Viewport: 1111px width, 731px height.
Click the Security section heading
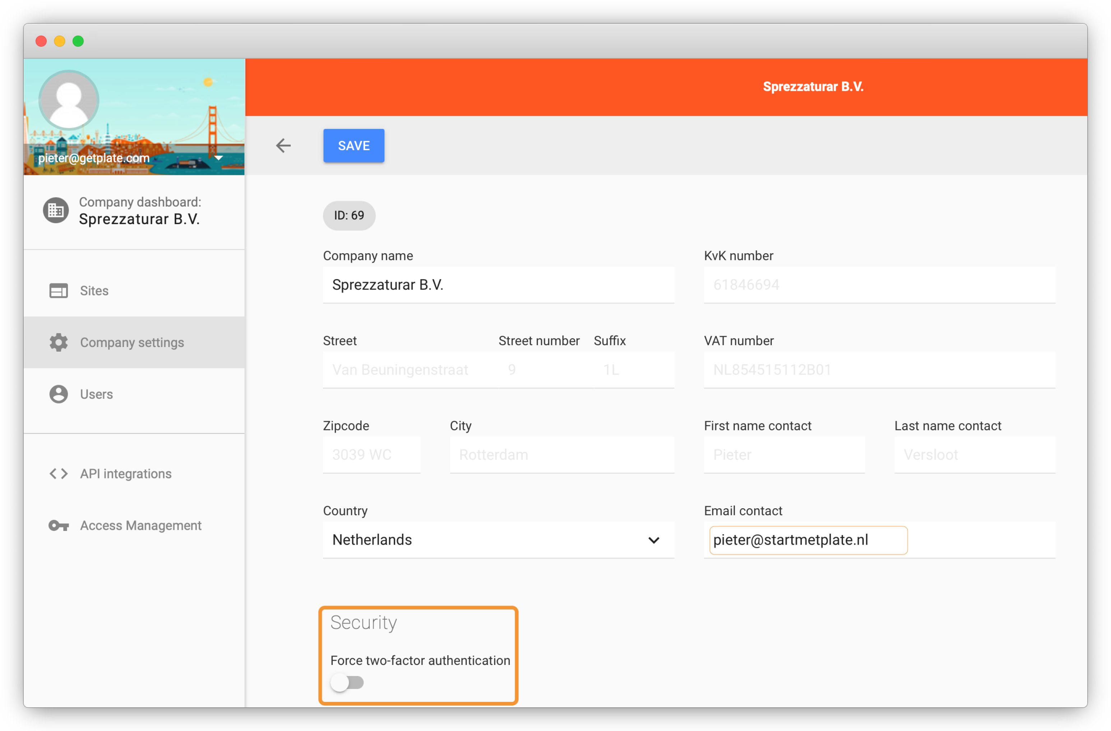(x=364, y=623)
